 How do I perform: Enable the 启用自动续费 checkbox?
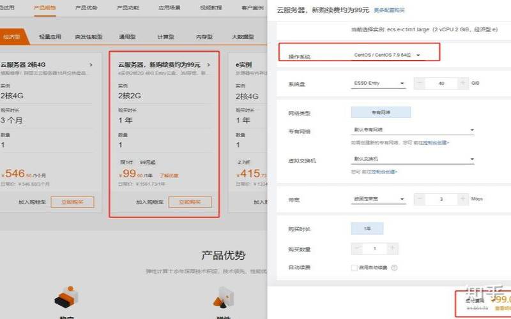click(x=354, y=268)
